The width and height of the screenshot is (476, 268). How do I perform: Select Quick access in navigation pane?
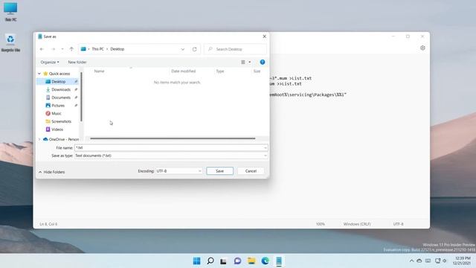59,74
